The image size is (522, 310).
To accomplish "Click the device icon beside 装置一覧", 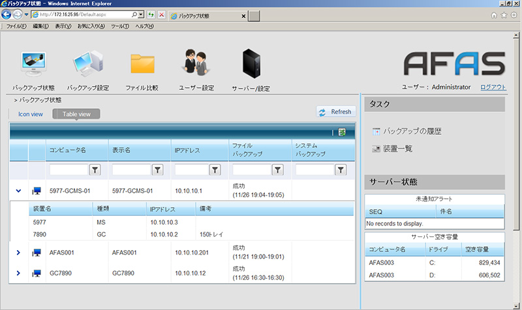I will tap(376, 149).
